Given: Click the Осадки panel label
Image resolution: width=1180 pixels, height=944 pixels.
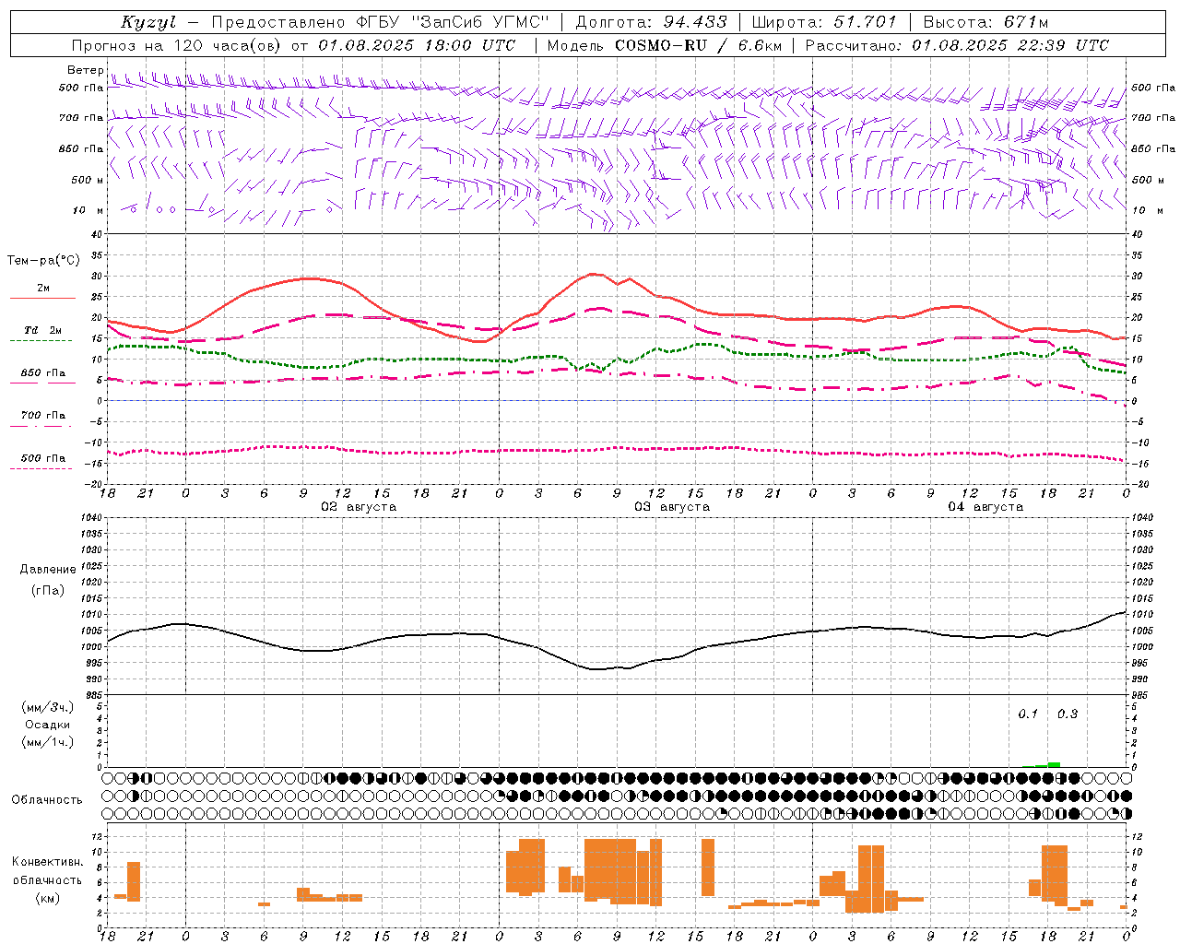Looking at the screenshot, I should [48, 725].
